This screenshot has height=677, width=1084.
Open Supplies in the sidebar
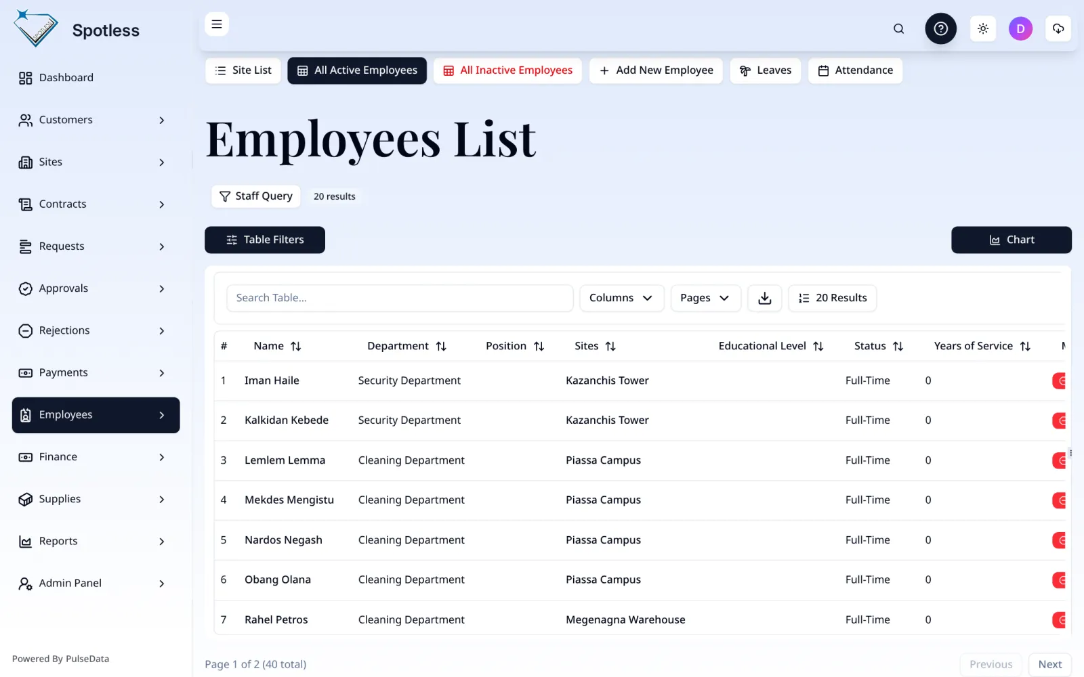click(x=96, y=499)
